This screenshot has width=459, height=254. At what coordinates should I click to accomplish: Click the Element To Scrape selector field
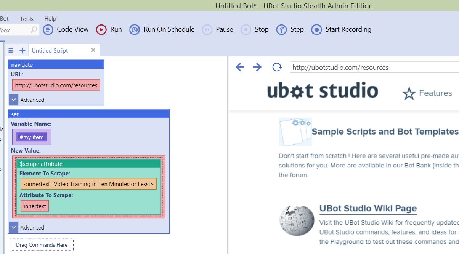89,184
